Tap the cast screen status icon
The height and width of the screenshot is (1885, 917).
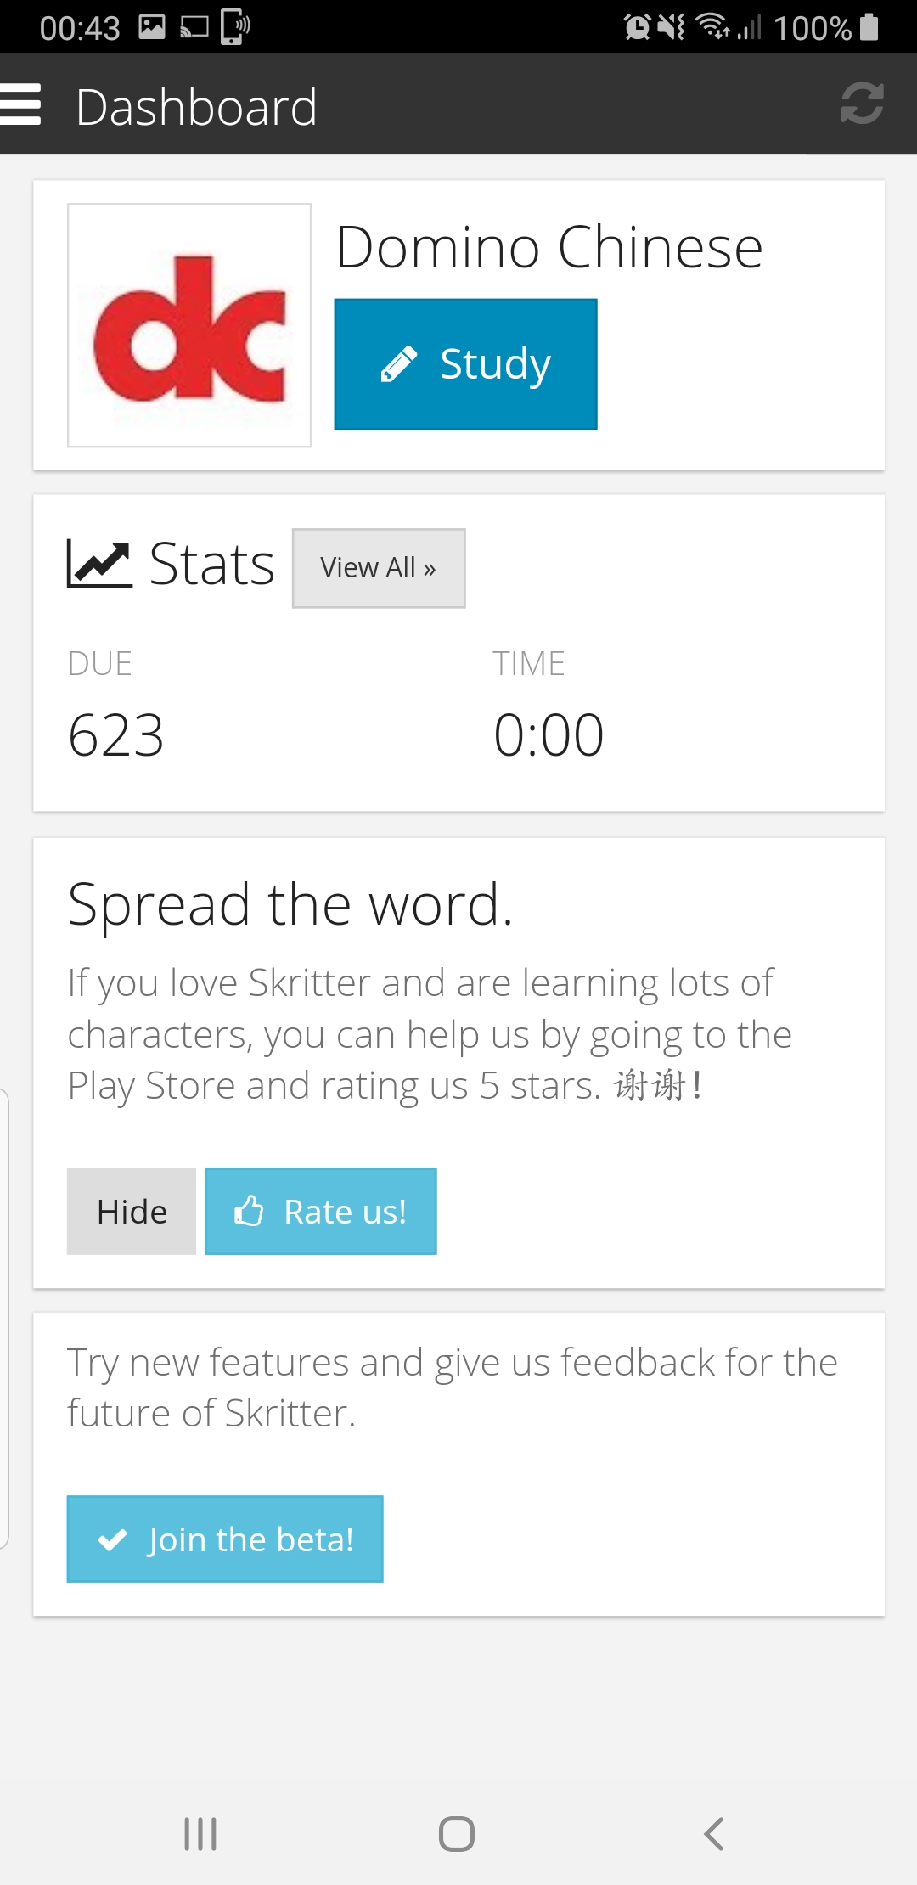point(194,28)
